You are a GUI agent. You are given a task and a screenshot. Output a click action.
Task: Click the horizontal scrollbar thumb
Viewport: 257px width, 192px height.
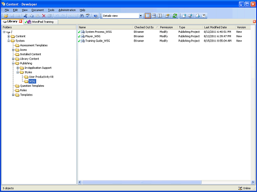(x=142, y=182)
